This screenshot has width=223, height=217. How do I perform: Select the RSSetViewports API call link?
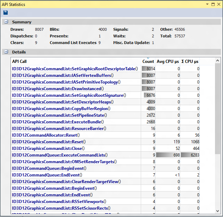(59, 202)
